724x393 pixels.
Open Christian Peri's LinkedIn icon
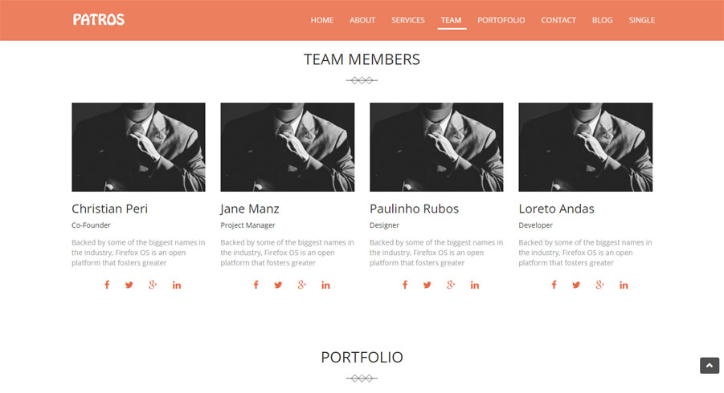coord(177,286)
